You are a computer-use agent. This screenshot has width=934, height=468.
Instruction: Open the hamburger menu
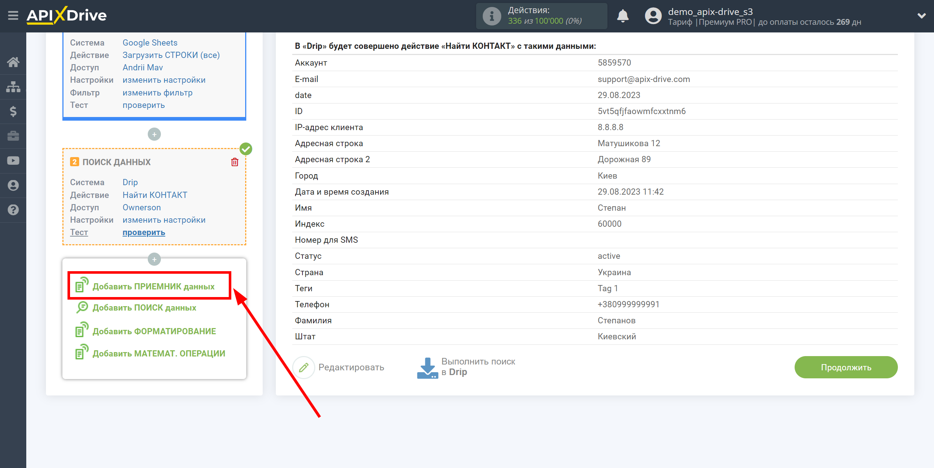tap(13, 16)
